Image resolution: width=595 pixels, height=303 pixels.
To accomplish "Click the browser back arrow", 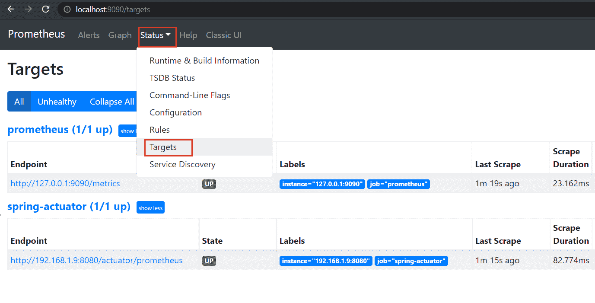I will [11, 9].
